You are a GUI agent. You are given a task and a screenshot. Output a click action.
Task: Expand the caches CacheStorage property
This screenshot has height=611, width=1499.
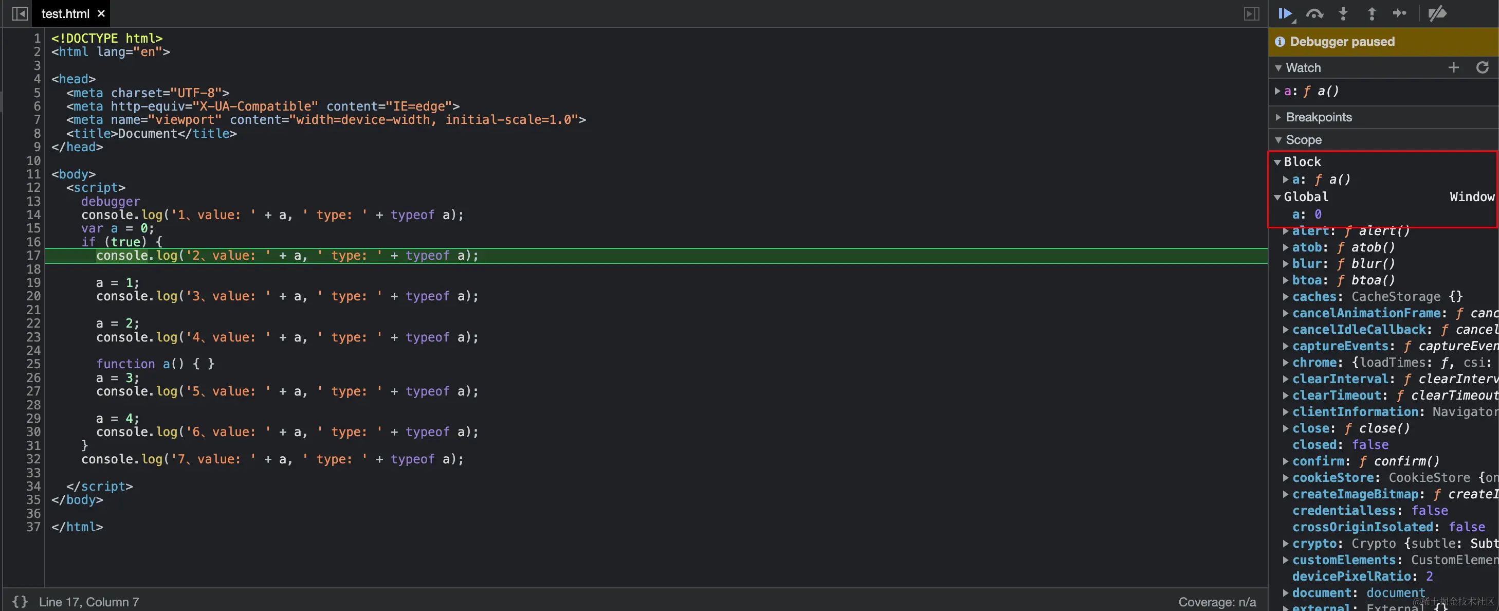(1286, 296)
